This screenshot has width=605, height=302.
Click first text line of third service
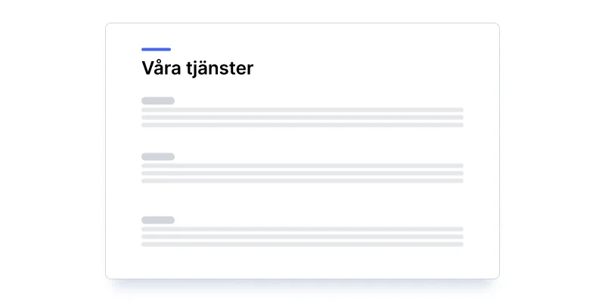point(302,230)
